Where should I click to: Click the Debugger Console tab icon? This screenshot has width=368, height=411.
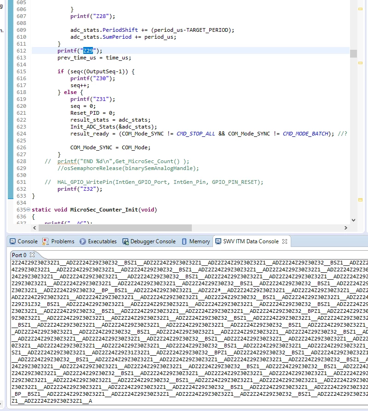coord(126,241)
